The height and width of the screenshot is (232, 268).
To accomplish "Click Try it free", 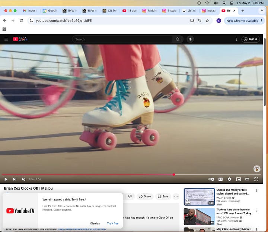I will 113,223.
